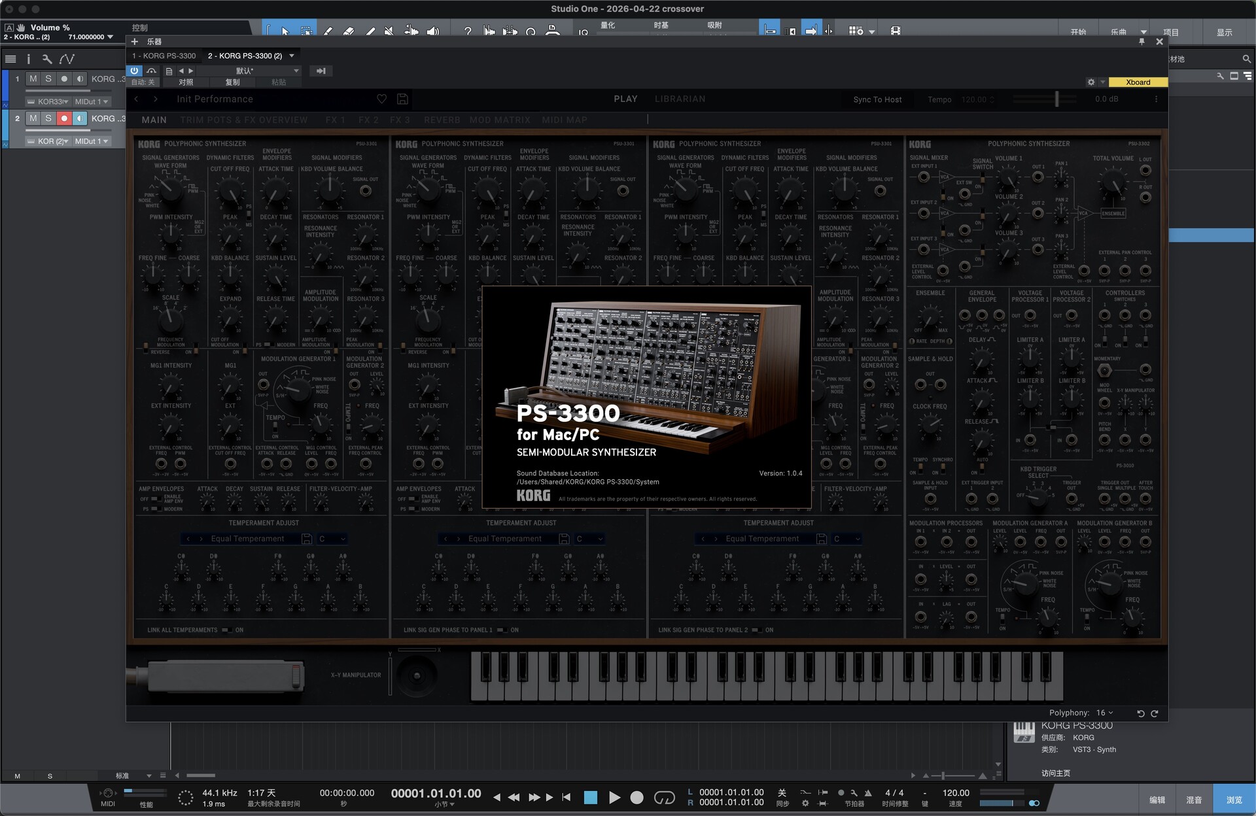Image resolution: width=1256 pixels, height=816 pixels.
Task: Click the Listen speaker tool
Action: point(432,31)
